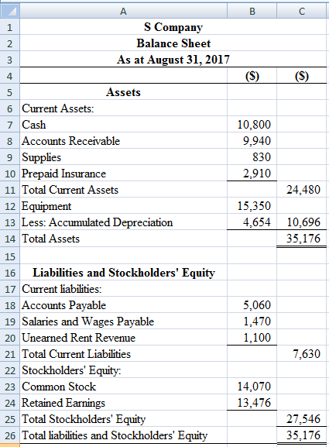Select 'Current liabilities:' cell
The width and height of the screenshot is (329, 447).
[x=123, y=289]
